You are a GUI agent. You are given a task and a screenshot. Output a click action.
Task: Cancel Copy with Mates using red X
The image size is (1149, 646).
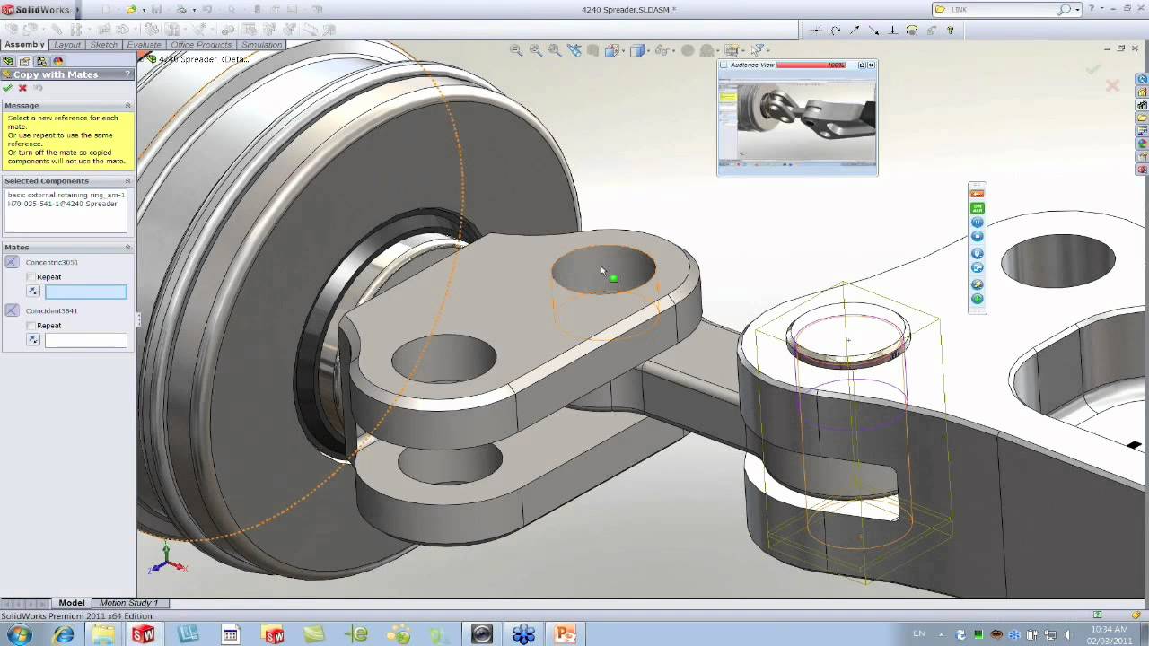22,88
